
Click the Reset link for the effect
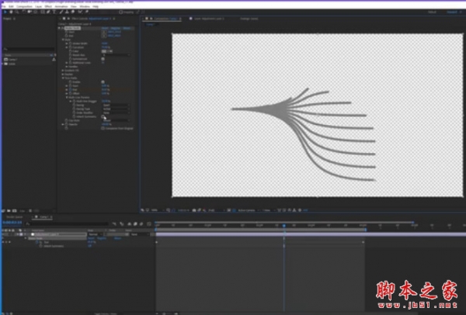(105, 29)
